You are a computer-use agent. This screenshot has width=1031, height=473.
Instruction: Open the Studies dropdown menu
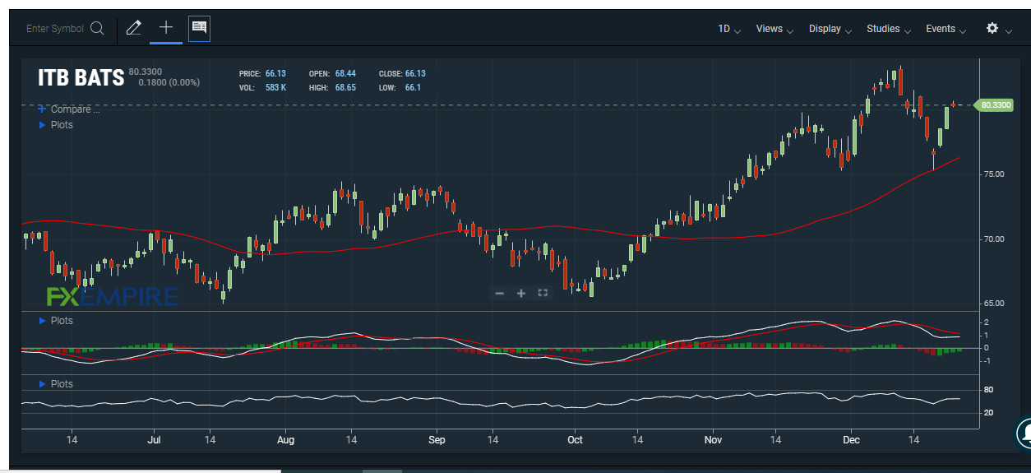coord(889,29)
